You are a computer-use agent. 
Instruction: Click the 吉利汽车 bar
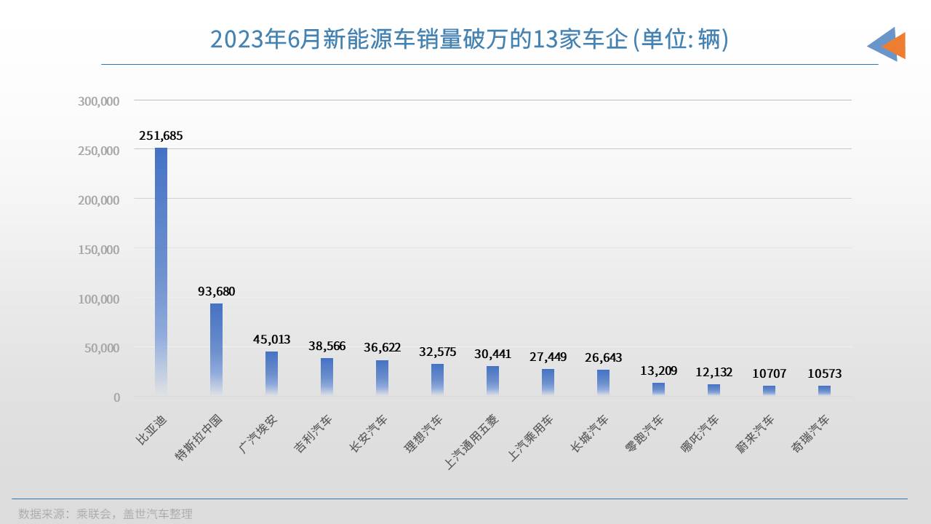(x=327, y=377)
